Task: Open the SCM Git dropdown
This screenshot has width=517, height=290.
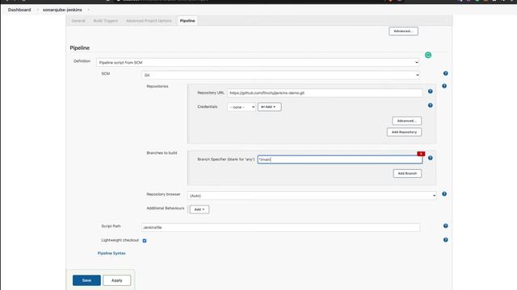Action: click(281, 75)
